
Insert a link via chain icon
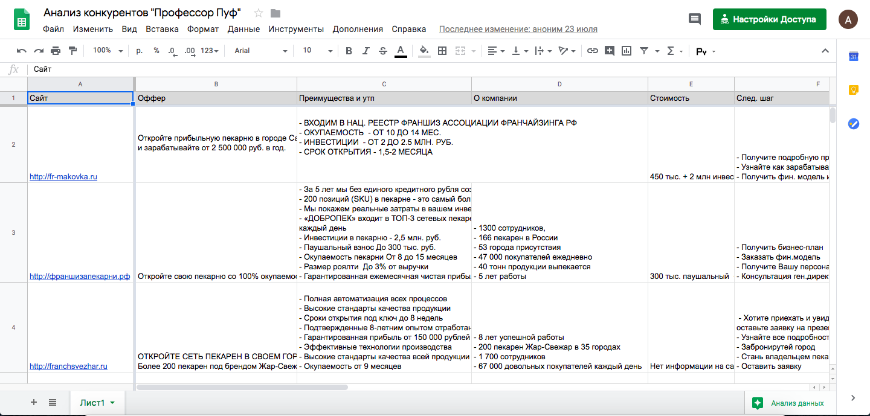tap(593, 51)
